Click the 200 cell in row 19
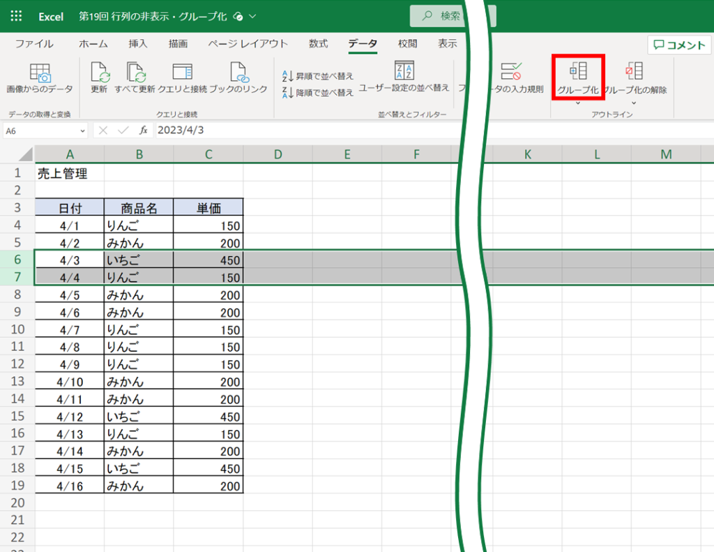 pos(208,485)
